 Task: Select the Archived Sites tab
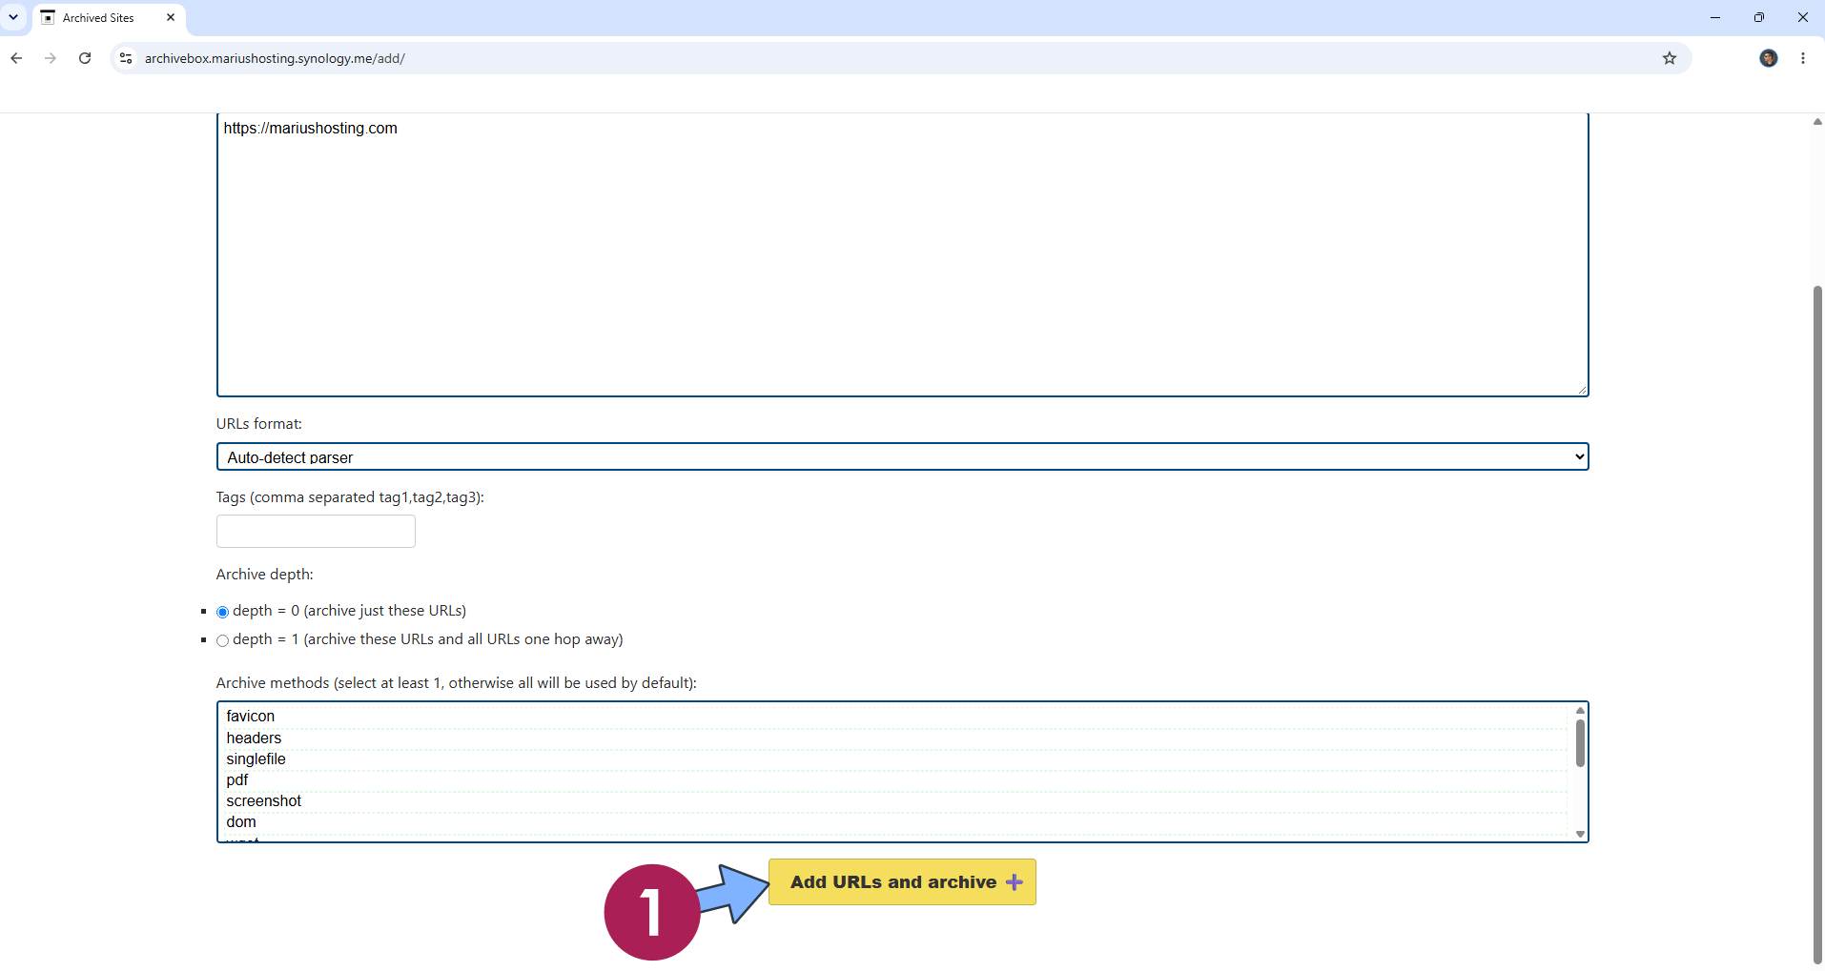coord(109,18)
